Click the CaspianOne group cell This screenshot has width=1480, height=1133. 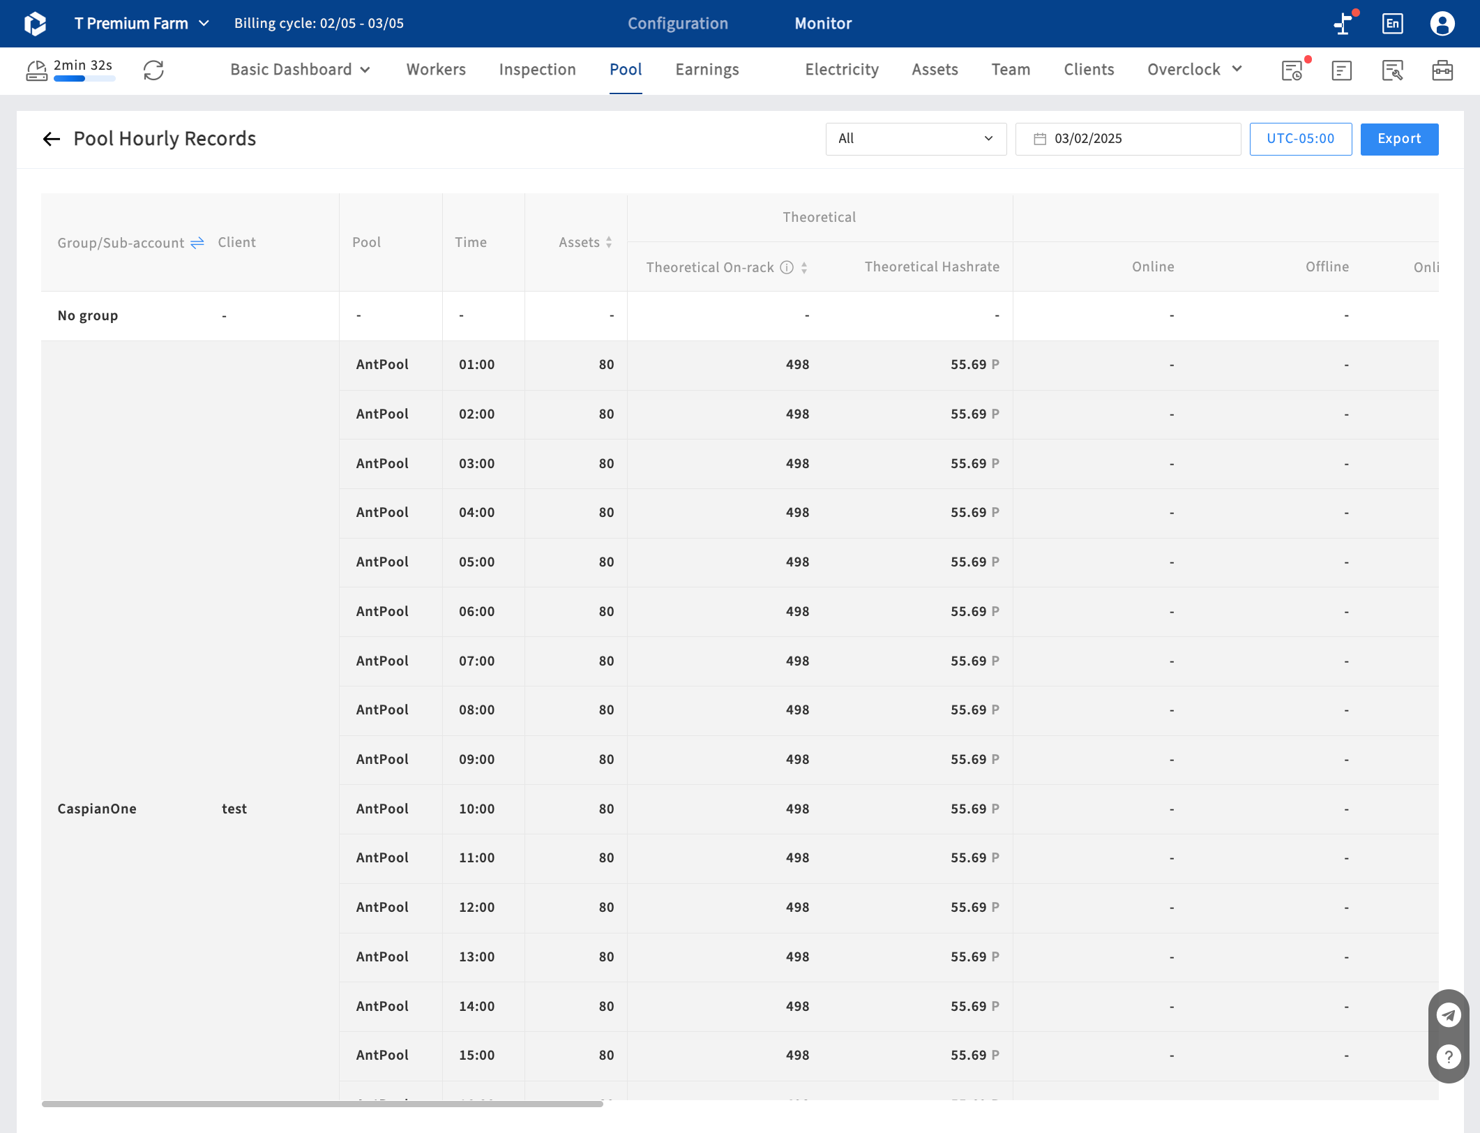pyautogui.click(x=97, y=809)
